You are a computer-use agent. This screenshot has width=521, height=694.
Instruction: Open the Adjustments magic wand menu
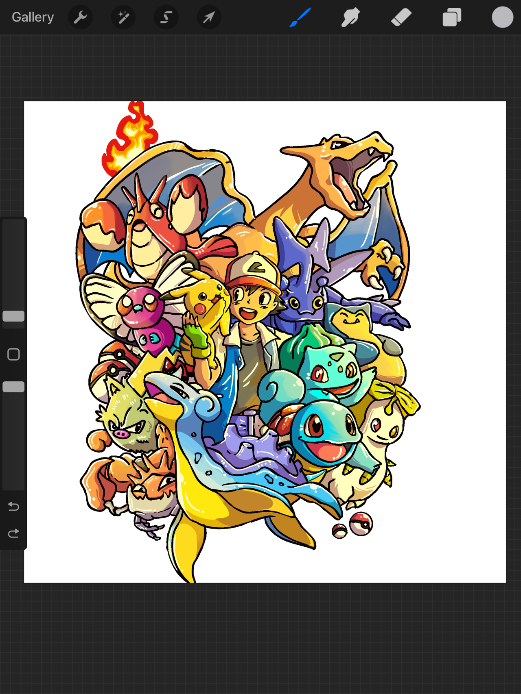[123, 17]
